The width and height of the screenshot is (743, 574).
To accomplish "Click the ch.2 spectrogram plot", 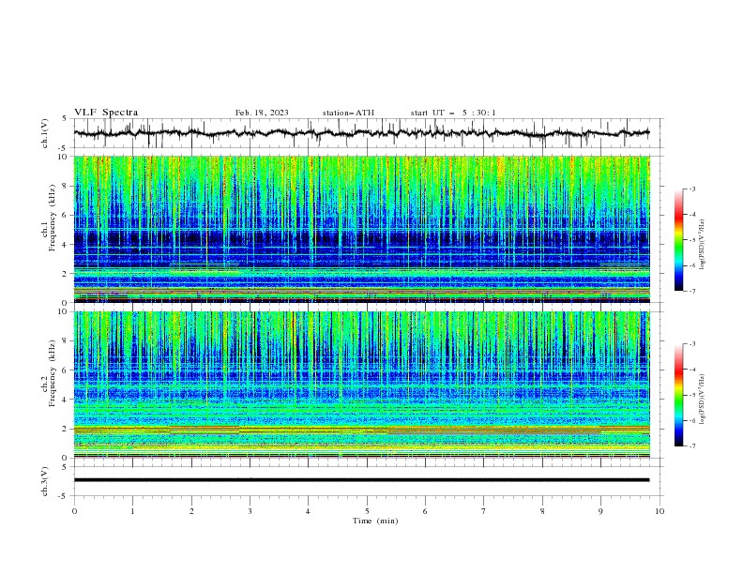I will point(361,385).
